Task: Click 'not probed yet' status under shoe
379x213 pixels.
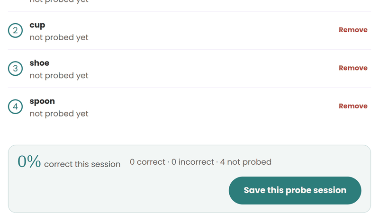Action: pos(59,76)
